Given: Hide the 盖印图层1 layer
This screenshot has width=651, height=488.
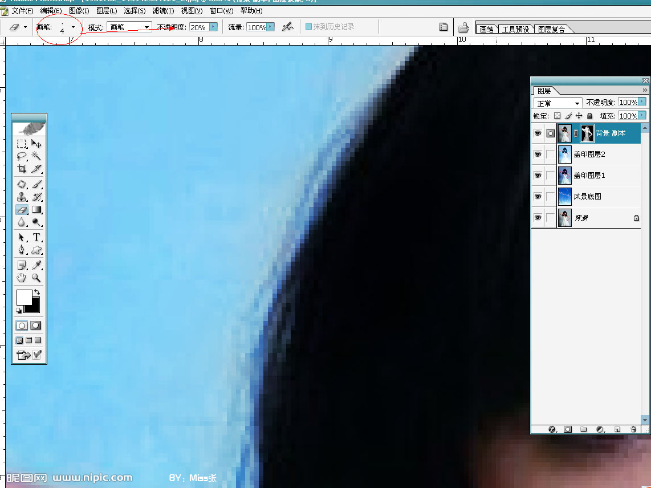Looking at the screenshot, I should pyautogui.click(x=538, y=175).
